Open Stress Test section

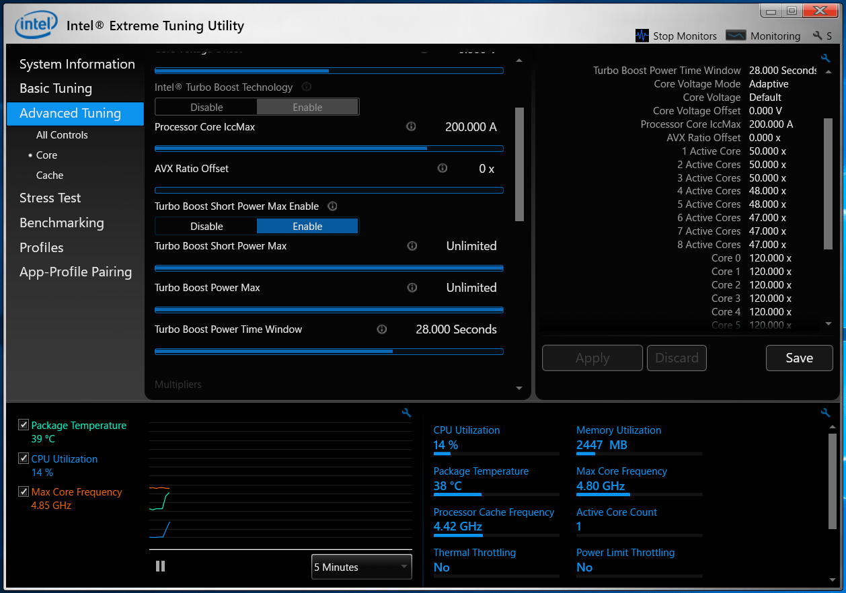(x=50, y=198)
